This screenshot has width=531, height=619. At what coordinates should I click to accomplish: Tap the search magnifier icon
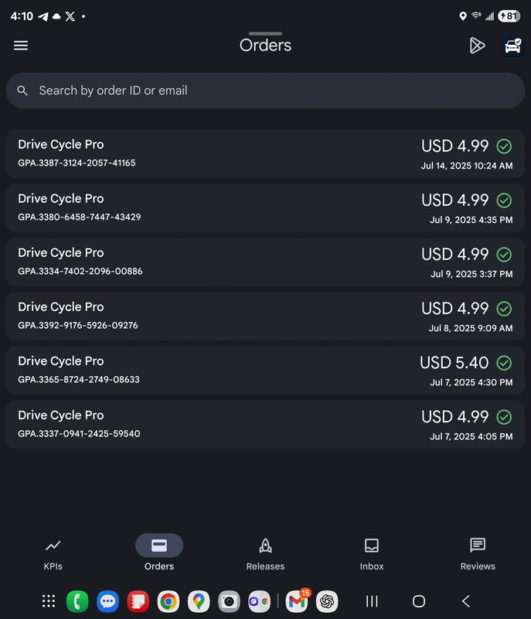22,91
